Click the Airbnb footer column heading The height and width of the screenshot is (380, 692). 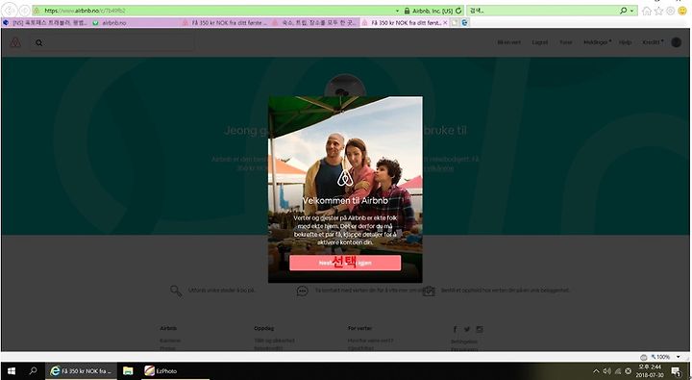click(168, 328)
